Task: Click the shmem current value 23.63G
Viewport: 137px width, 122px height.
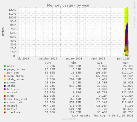Action: (50, 83)
